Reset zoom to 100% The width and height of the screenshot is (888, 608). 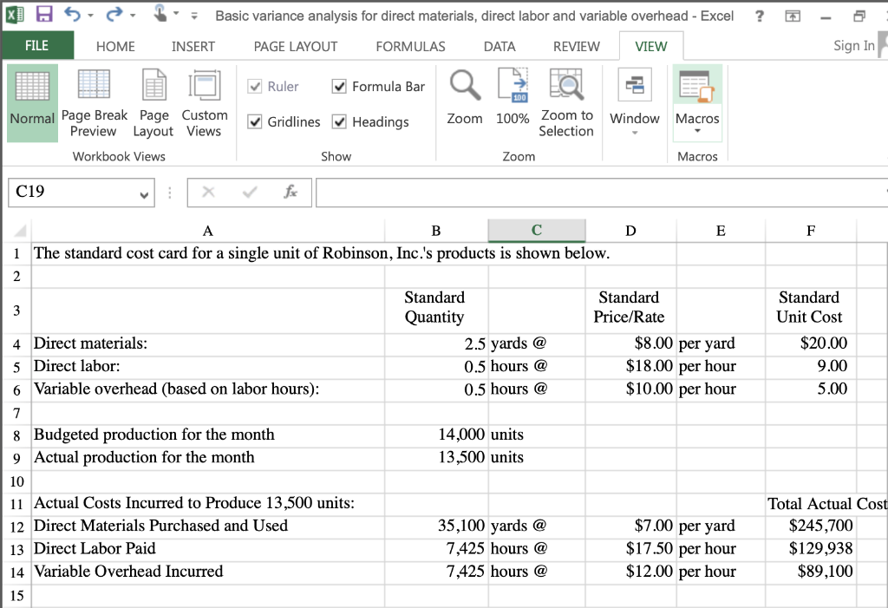pyautogui.click(x=513, y=97)
